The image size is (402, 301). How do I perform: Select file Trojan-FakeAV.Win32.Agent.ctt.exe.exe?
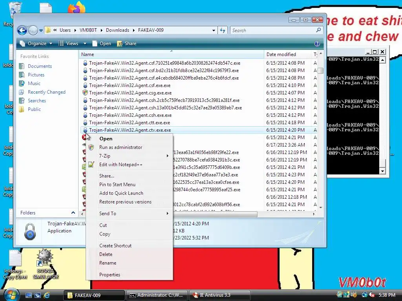130,123
